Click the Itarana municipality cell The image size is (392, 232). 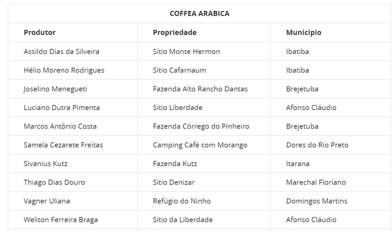pos(298,164)
